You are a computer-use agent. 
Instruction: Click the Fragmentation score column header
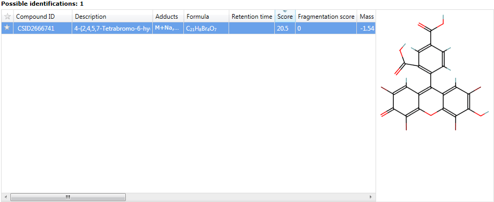[x=326, y=17]
